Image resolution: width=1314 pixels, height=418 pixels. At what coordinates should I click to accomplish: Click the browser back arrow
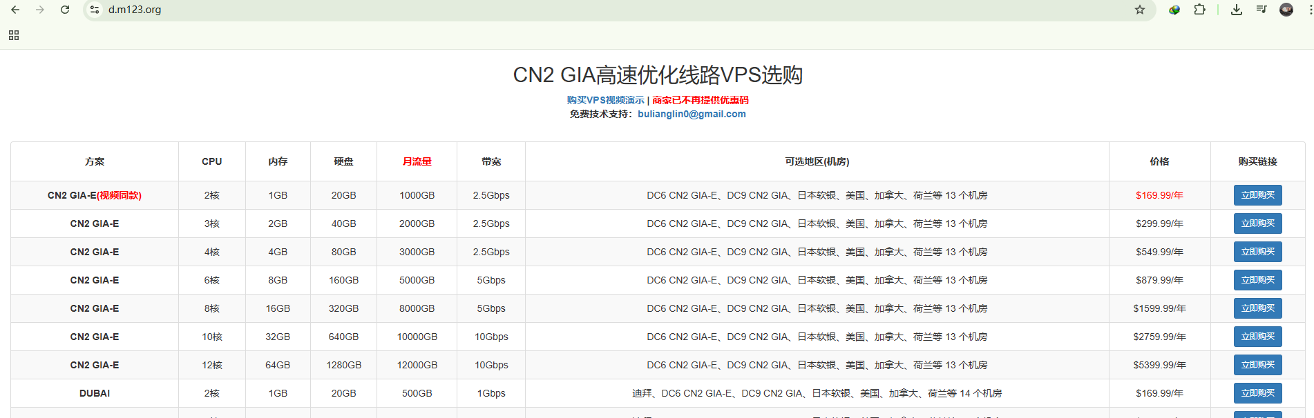pos(15,10)
